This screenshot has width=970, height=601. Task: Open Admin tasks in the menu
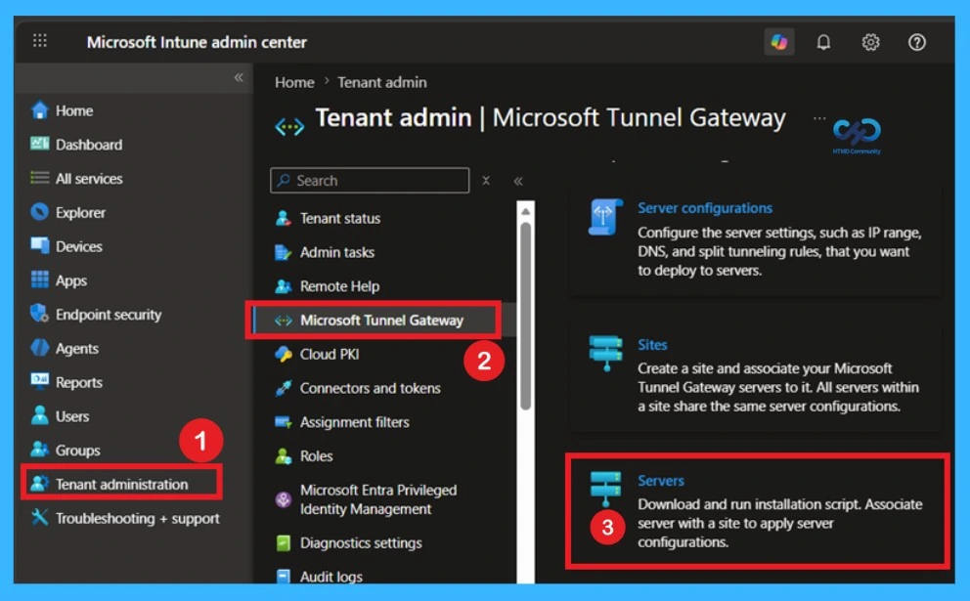(337, 252)
